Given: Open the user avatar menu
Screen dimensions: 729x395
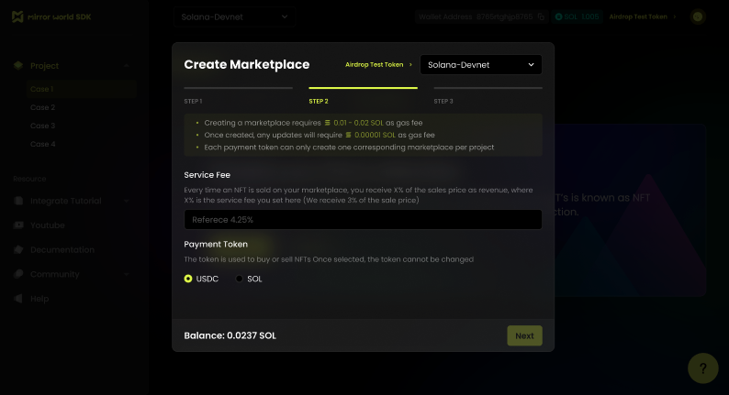Looking at the screenshot, I should point(698,16).
